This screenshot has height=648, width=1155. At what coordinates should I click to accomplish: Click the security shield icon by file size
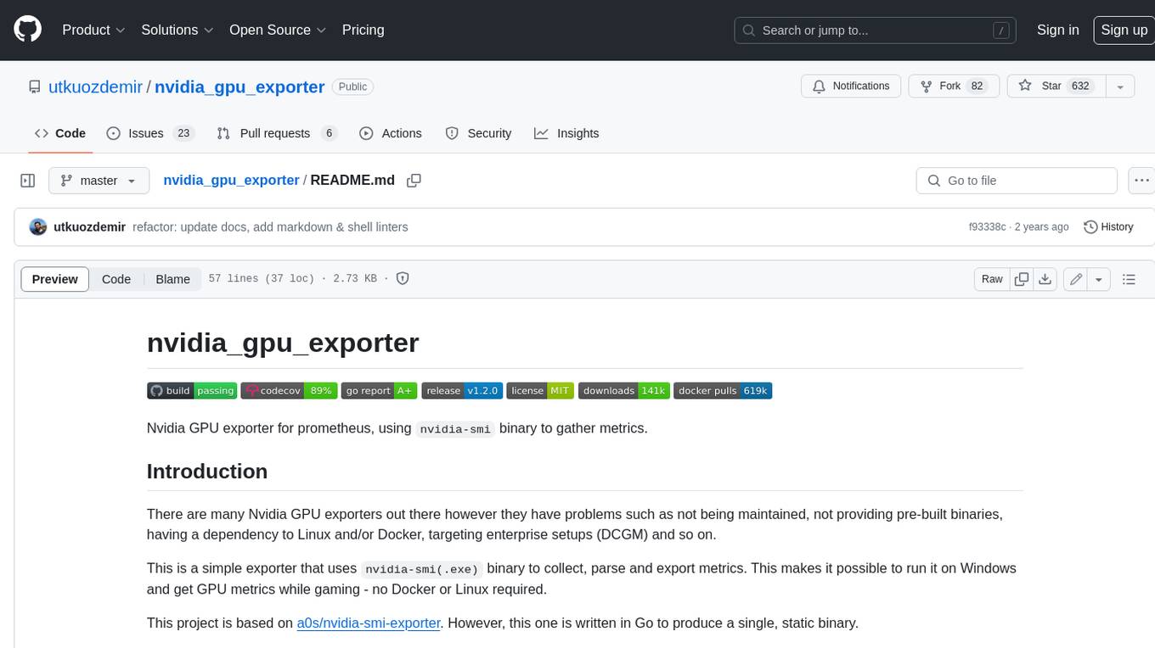[x=403, y=278]
